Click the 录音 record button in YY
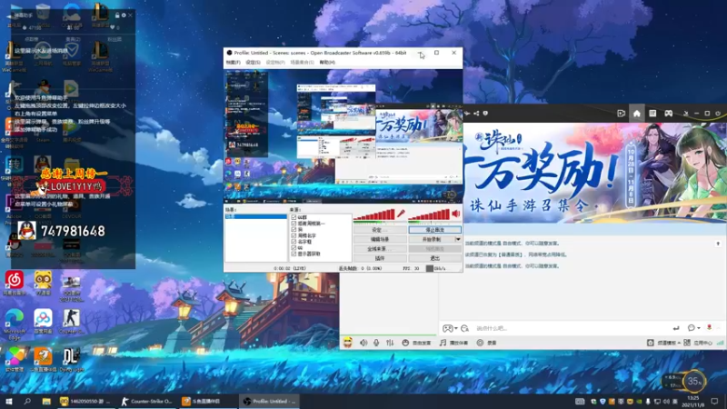Screen dimensions: 727x409 [486, 343]
